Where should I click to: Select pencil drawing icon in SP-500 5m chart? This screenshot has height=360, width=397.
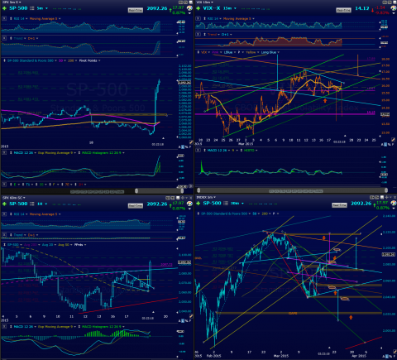[x=191, y=142]
